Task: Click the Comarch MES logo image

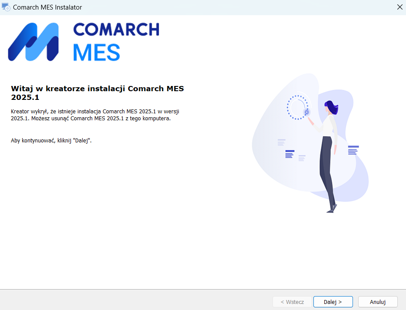Action: 83,42
